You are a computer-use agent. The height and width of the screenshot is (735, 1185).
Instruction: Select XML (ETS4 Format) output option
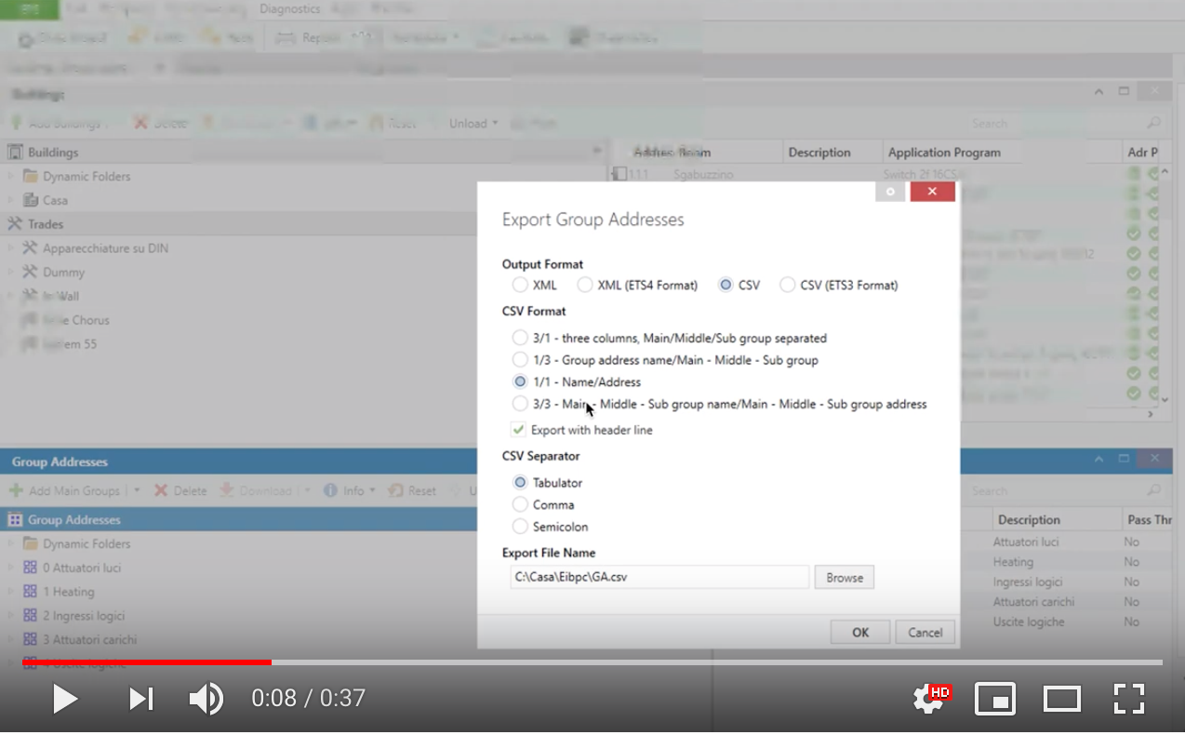click(x=585, y=285)
